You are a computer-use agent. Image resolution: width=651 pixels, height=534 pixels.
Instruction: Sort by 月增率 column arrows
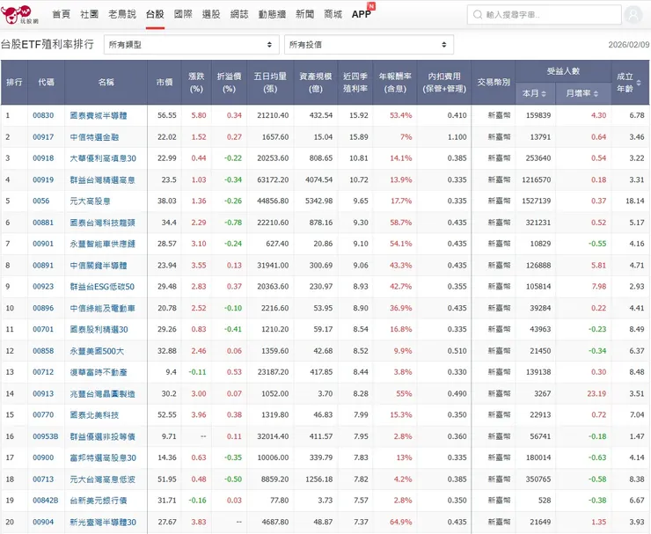tap(596, 94)
